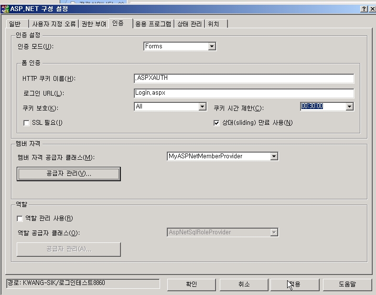Click the 인증 모드(U) label

[35, 46]
